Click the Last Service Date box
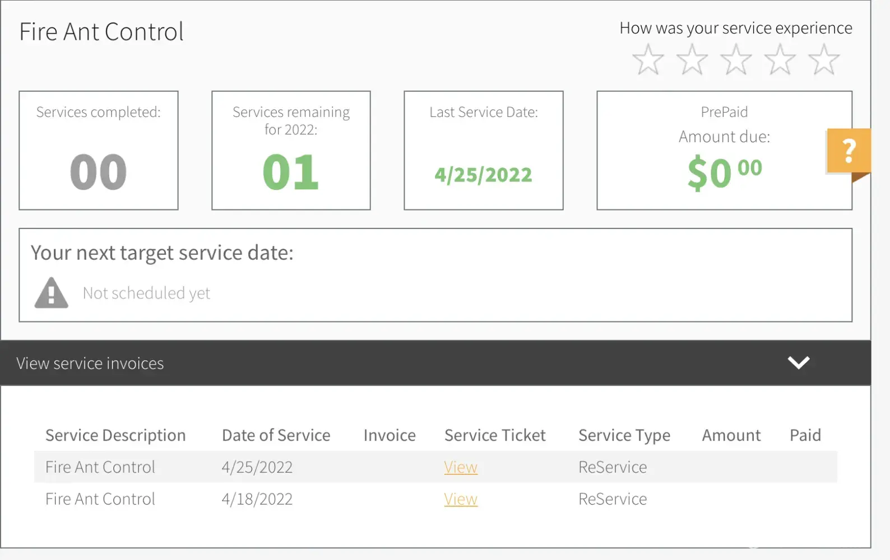The width and height of the screenshot is (890, 560). 483,151
